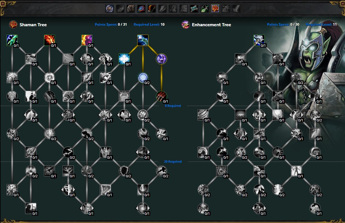Choose the Rogue green dagger class icon
345x223 pixels.
tap(205, 9)
